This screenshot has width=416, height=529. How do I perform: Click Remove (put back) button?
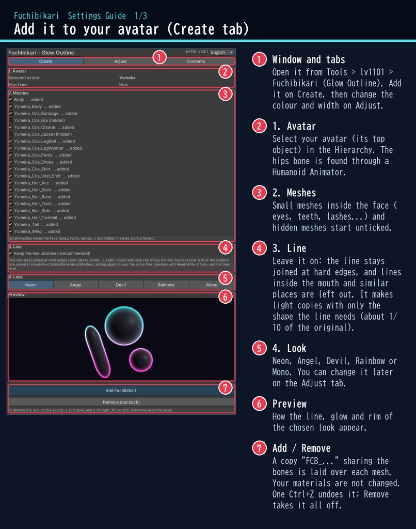pyautogui.click(x=121, y=402)
